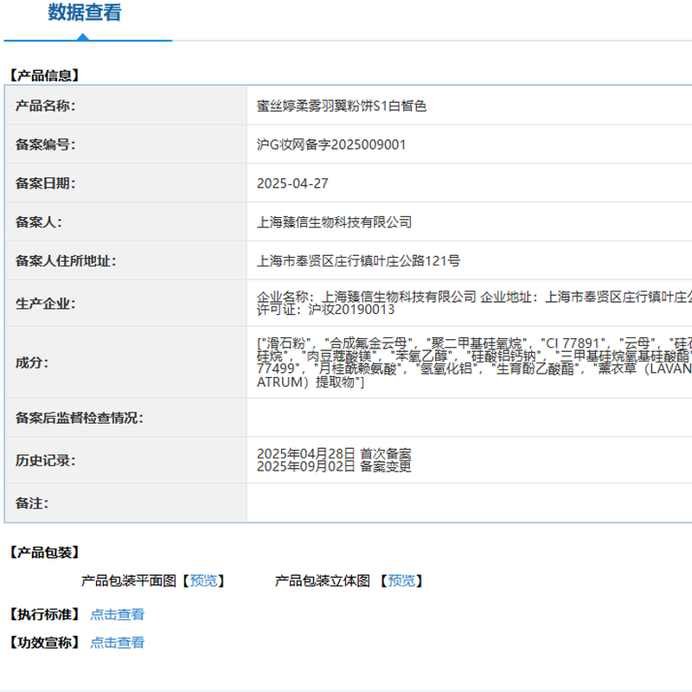Select history entry 2025年04月28日 首次备案
The image size is (692, 692).
tap(334, 453)
